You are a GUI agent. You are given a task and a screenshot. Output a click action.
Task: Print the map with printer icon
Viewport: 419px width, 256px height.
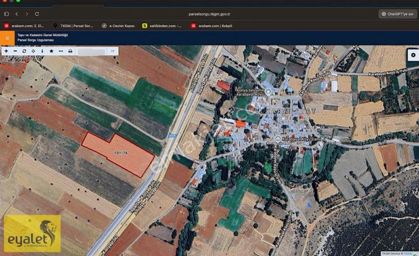click(70, 51)
